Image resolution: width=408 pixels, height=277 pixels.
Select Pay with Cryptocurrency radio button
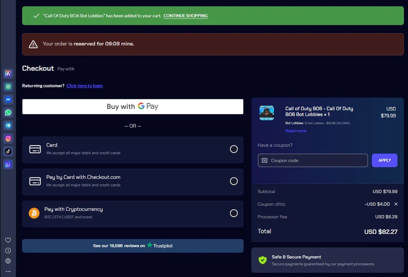pos(234,213)
